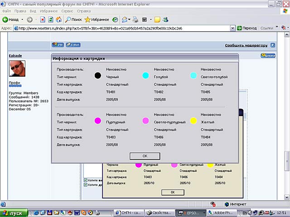Refresh the page with green arrows icon

51,19
